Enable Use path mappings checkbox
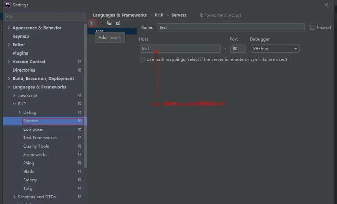Image resolution: width=337 pixels, height=204 pixels. [142, 59]
